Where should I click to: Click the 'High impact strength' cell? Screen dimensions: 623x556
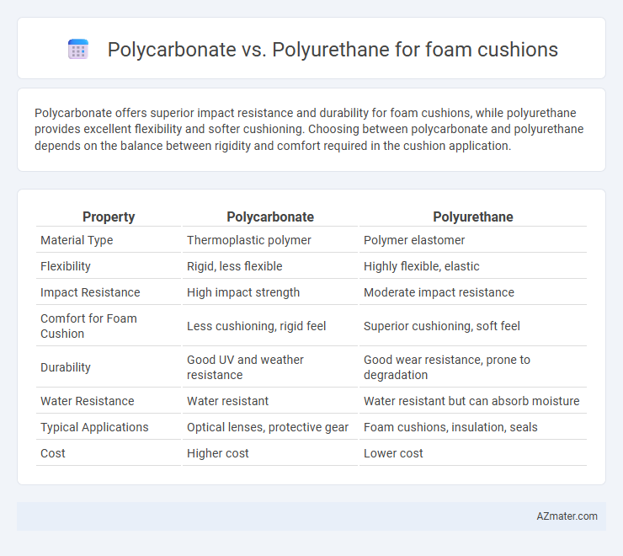[x=243, y=292]
